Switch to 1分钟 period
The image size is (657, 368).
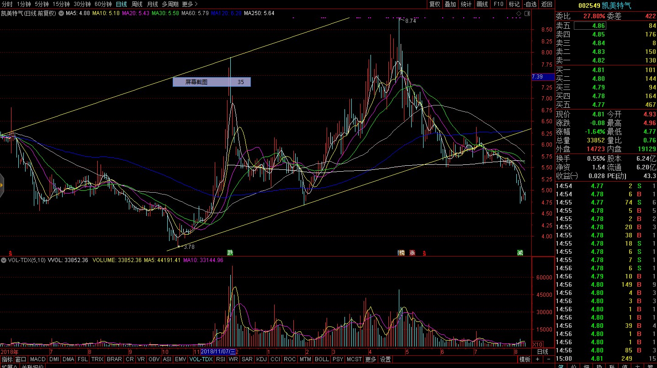point(24,4)
